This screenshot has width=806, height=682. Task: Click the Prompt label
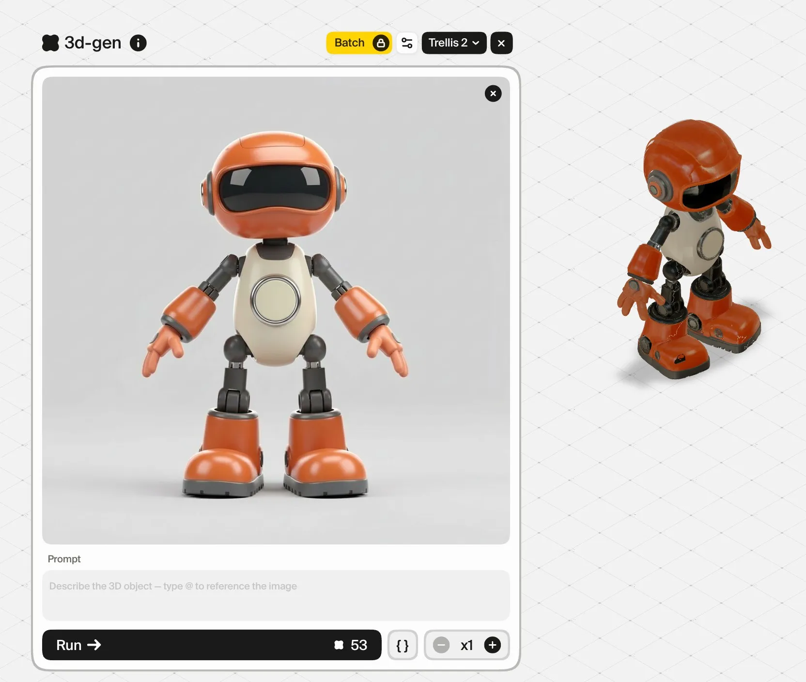[x=64, y=558]
